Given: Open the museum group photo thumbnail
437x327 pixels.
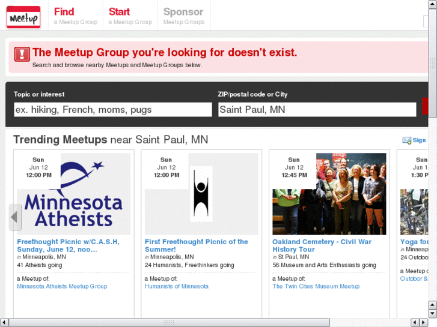Looking at the screenshot, I should (329, 194).
